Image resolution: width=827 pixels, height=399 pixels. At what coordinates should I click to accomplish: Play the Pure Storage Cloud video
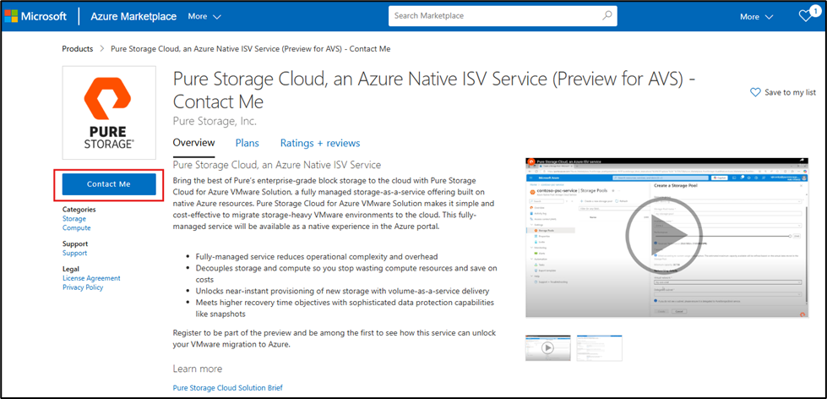coord(663,236)
